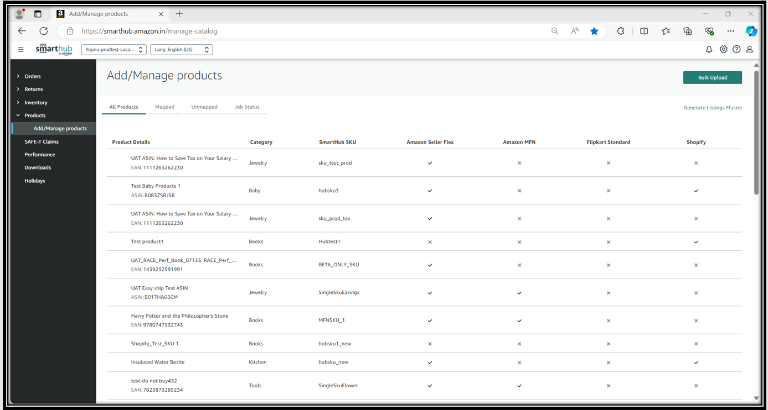Go back with browser back arrow

point(22,31)
